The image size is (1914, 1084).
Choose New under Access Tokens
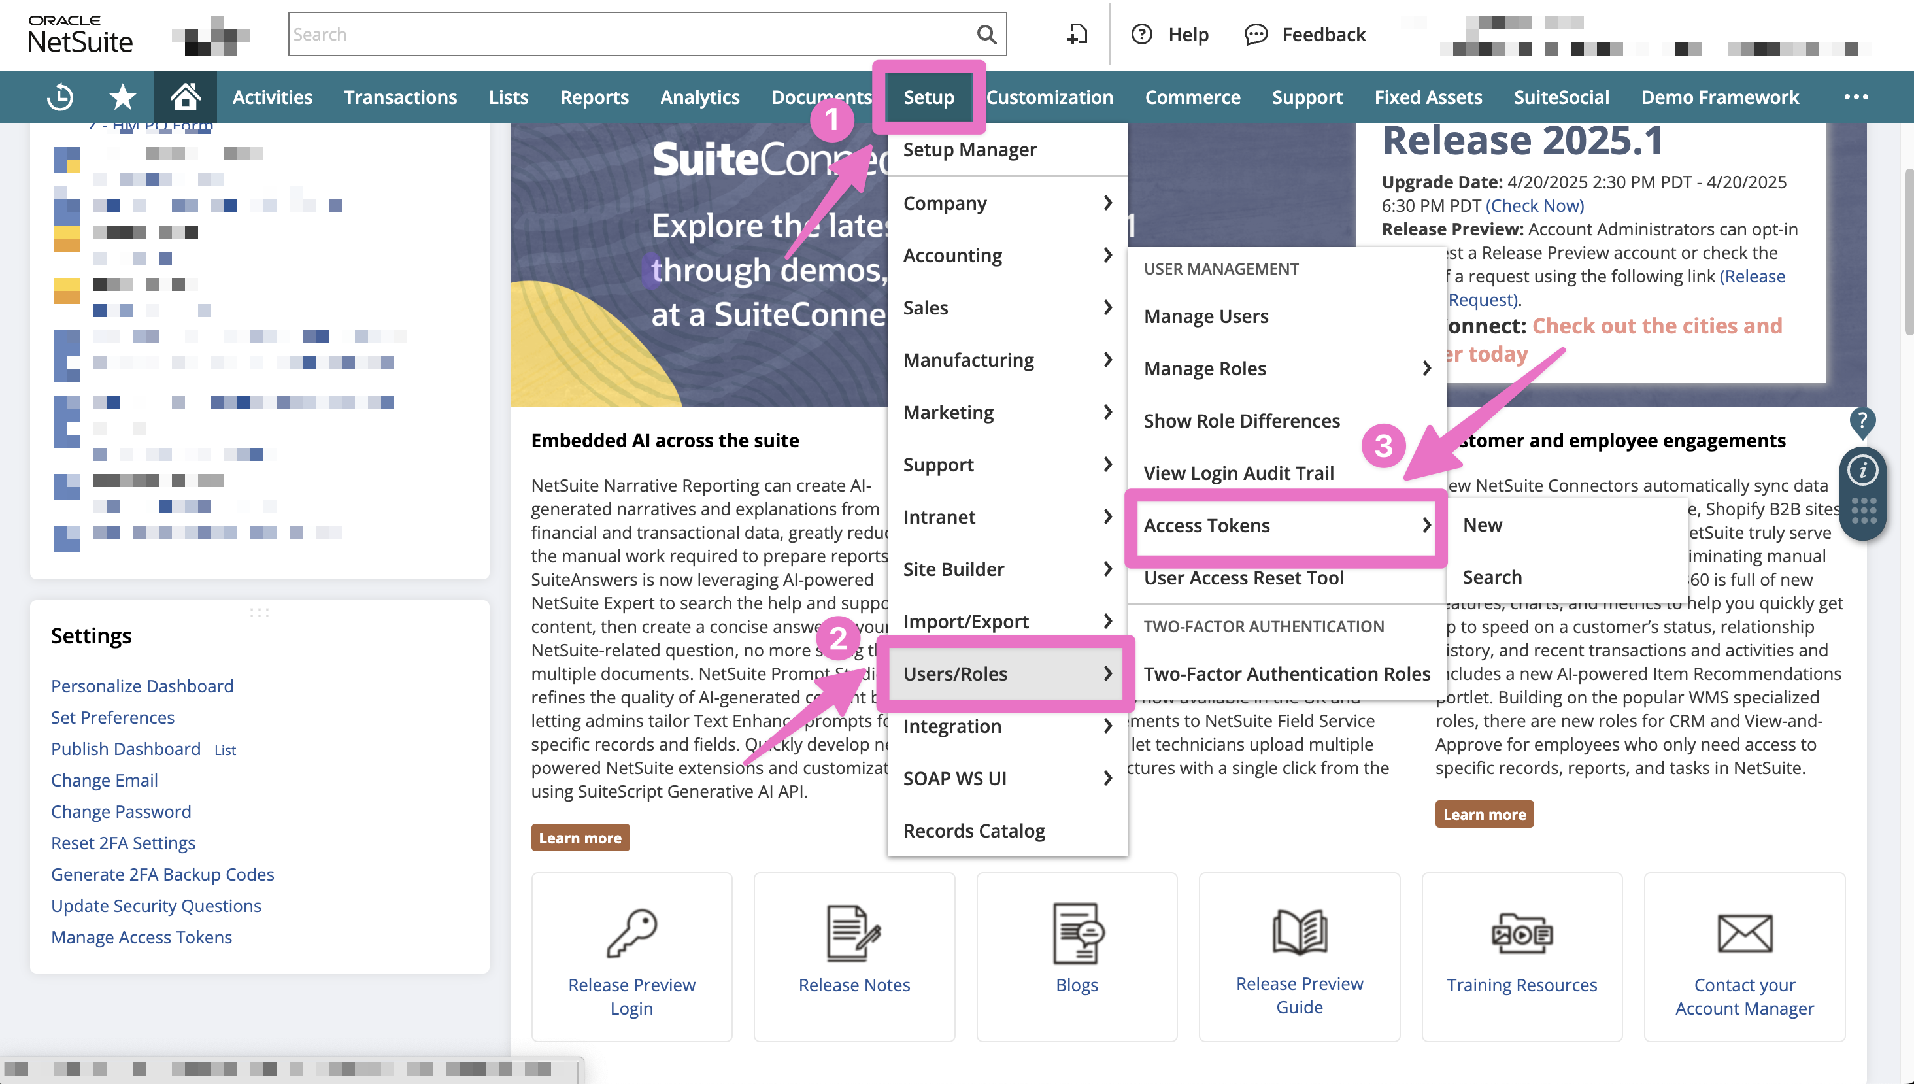click(x=1566, y=525)
